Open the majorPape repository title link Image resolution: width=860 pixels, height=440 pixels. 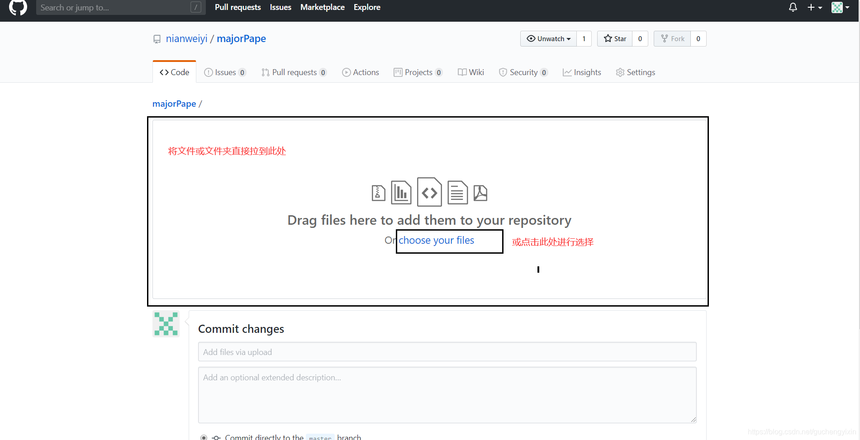(x=241, y=39)
